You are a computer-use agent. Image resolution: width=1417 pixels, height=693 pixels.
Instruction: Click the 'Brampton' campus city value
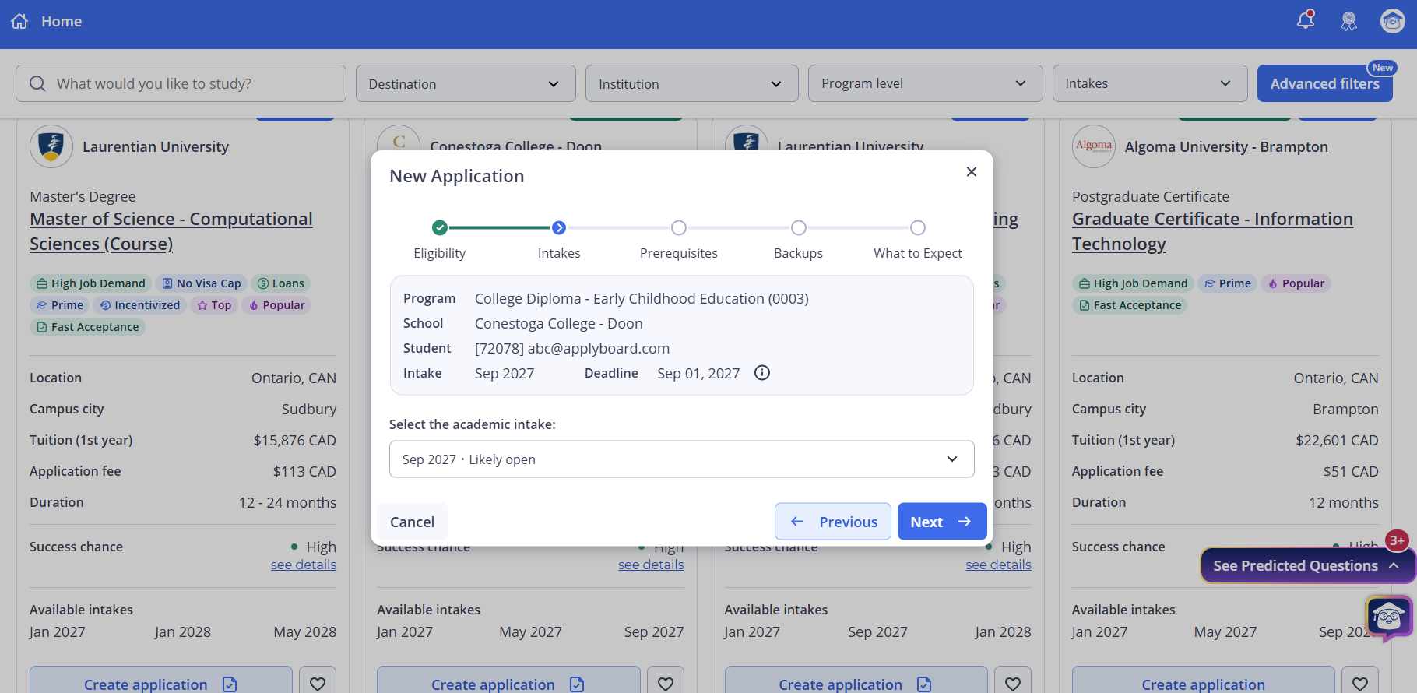1345,410
